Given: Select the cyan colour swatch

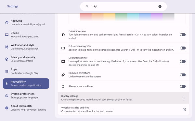Looking at the screenshot, I should (x=133, y=17).
